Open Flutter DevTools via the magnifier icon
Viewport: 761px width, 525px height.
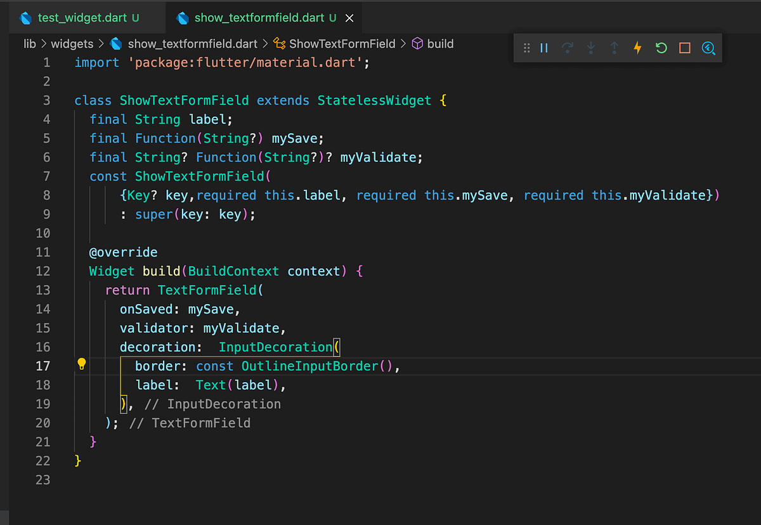(x=708, y=48)
